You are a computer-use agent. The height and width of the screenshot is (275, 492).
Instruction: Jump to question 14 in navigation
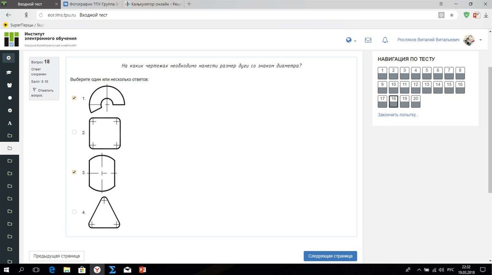tap(438, 87)
